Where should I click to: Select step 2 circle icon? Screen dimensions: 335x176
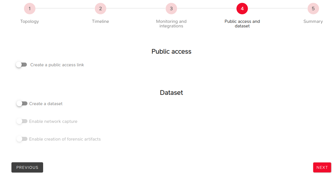coord(101,9)
